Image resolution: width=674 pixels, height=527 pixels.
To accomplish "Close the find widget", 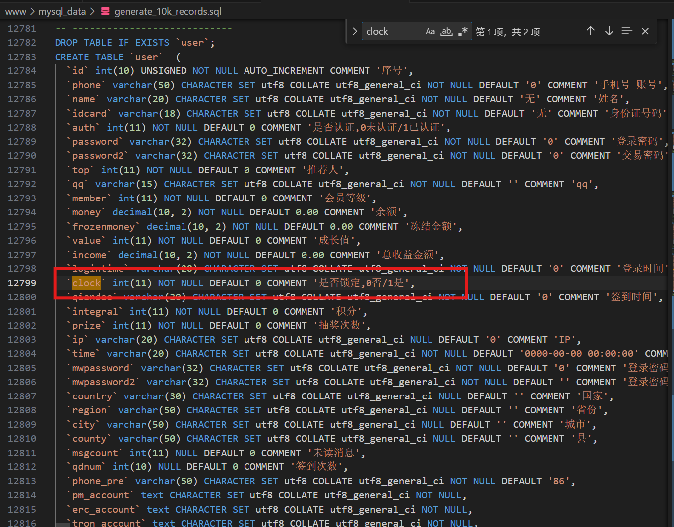I will [645, 31].
